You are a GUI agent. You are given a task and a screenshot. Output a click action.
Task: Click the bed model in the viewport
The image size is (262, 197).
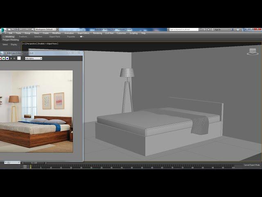click(160, 127)
